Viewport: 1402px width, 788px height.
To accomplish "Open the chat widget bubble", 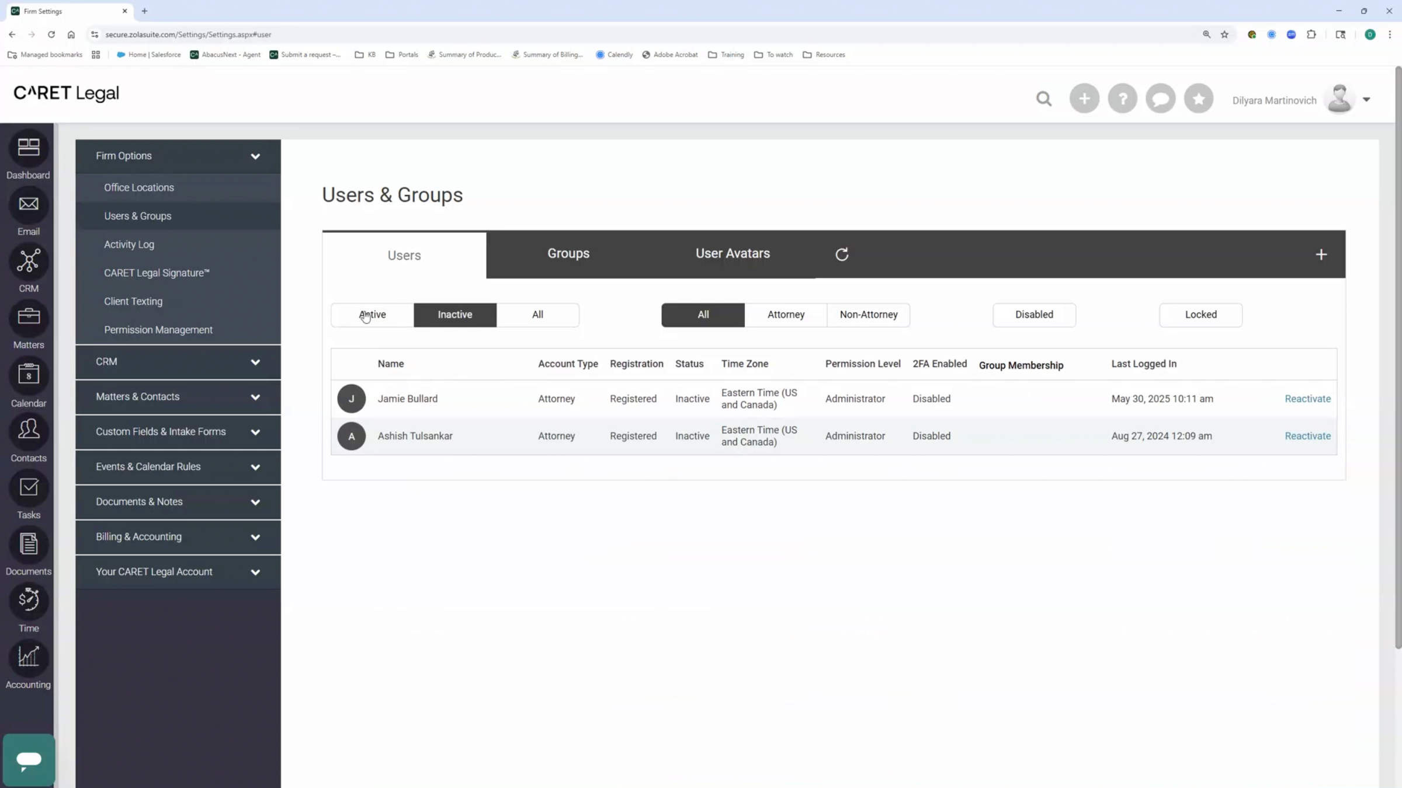I will pyautogui.click(x=29, y=760).
